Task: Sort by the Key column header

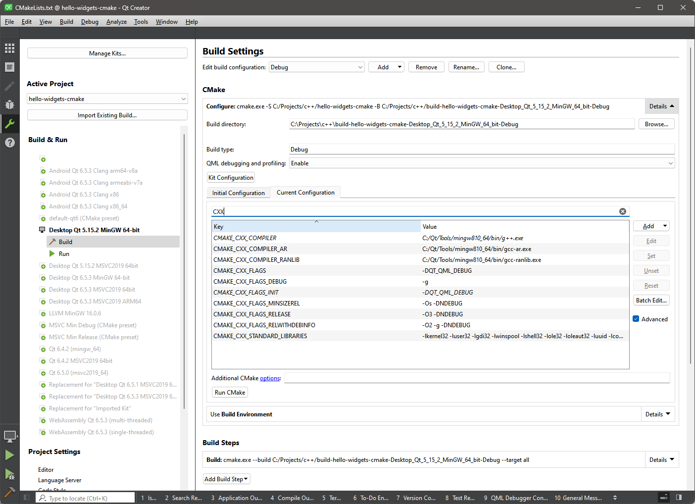Action: [316, 226]
